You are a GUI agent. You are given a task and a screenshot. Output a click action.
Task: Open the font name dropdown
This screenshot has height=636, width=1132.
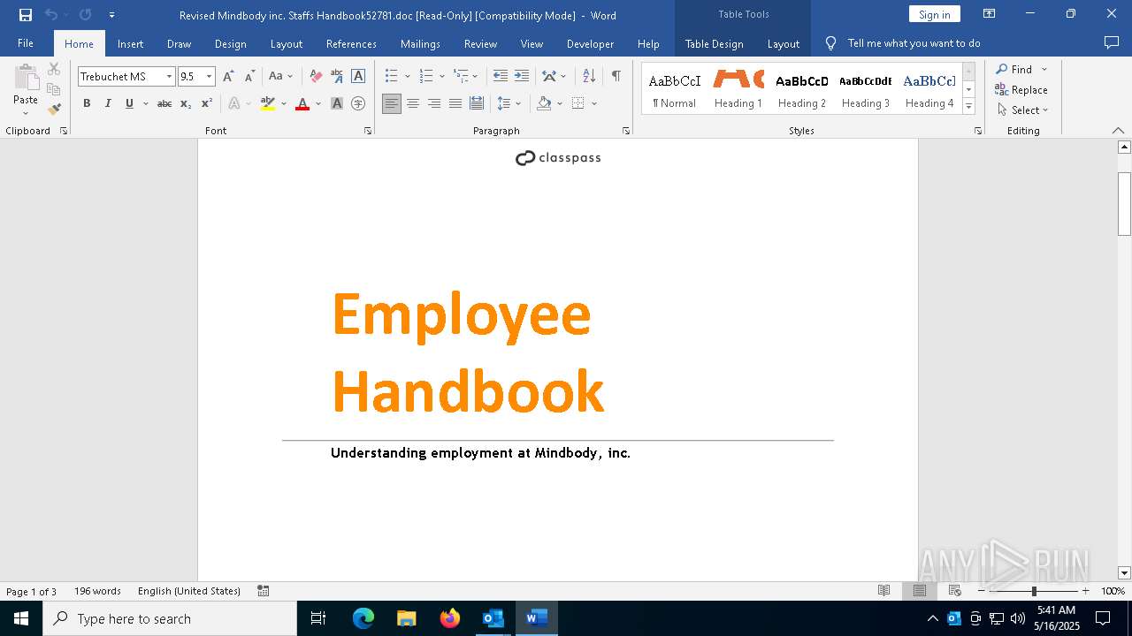click(169, 77)
